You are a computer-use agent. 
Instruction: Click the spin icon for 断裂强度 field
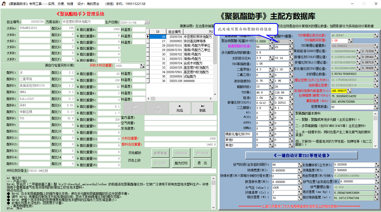pyautogui.click(x=376, y=102)
